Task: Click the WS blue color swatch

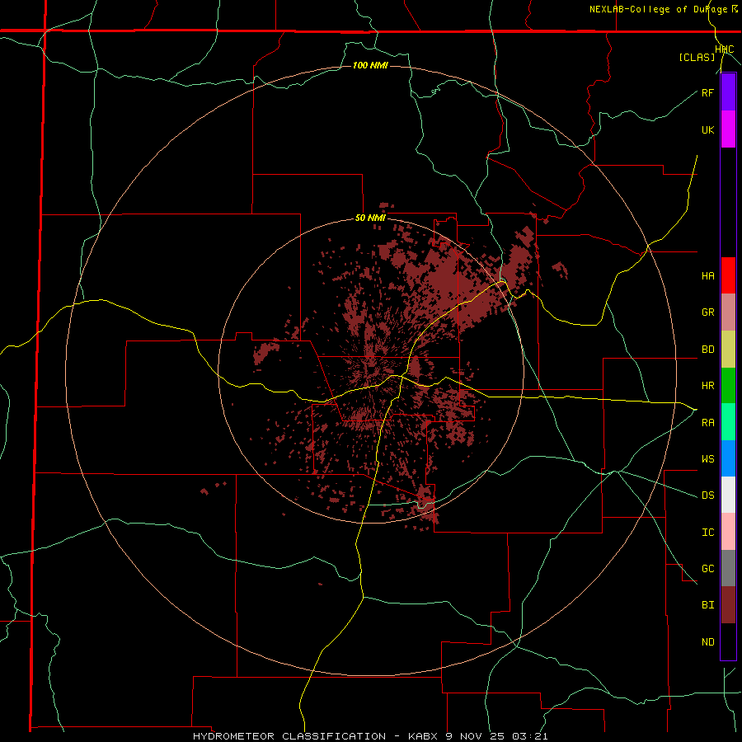Action: [728, 458]
